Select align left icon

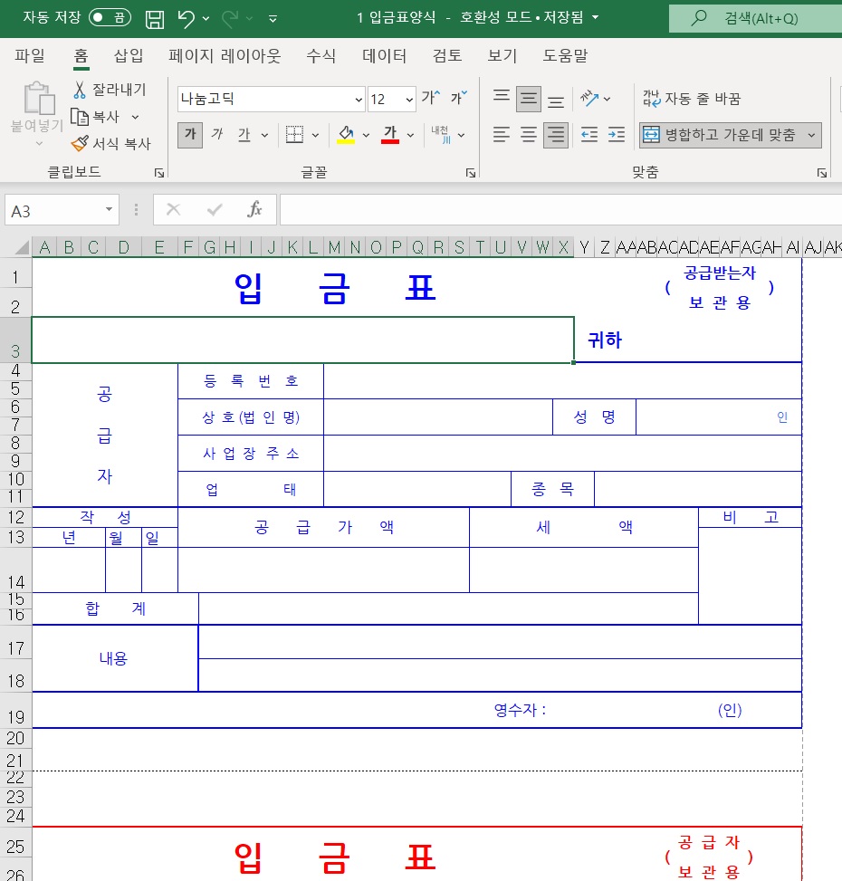tap(501, 135)
